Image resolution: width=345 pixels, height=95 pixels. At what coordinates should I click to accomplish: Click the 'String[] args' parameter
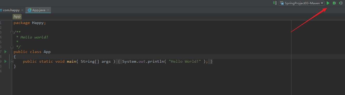coord(96,61)
